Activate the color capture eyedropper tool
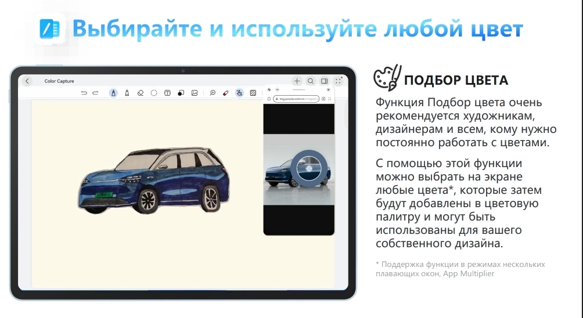Viewport: 583px width, 318px height. click(x=226, y=93)
